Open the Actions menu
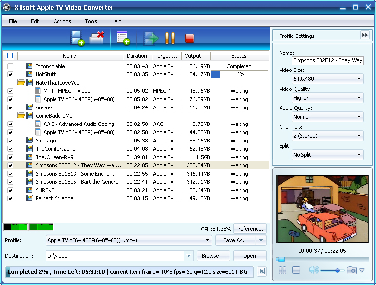The height and width of the screenshot is (285, 376). click(62, 21)
